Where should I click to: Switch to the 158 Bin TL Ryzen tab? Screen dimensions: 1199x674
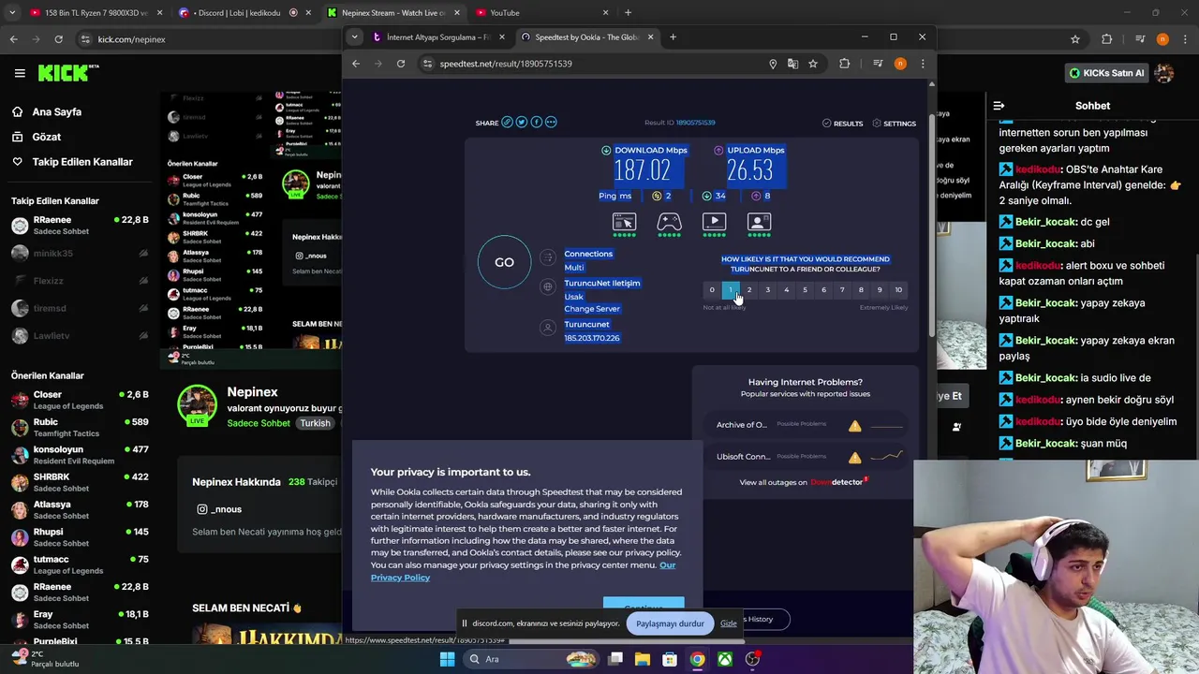tap(96, 13)
